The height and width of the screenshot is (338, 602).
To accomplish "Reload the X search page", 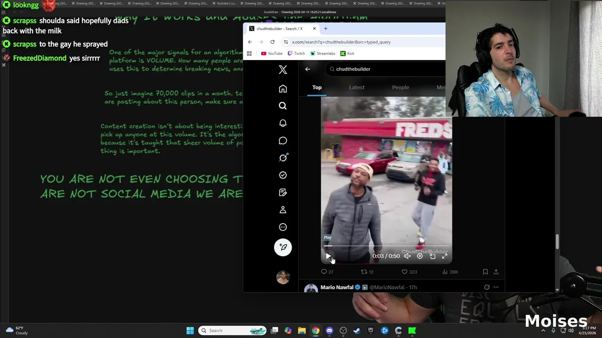I will (272, 42).
